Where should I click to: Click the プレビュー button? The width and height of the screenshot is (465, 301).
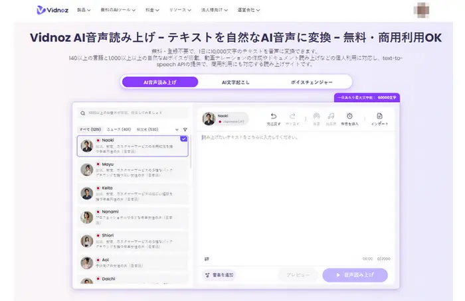[298, 275]
